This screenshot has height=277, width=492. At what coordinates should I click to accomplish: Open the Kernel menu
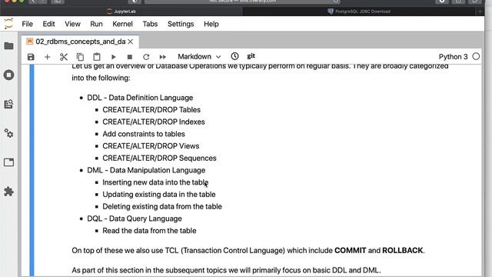click(122, 24)
